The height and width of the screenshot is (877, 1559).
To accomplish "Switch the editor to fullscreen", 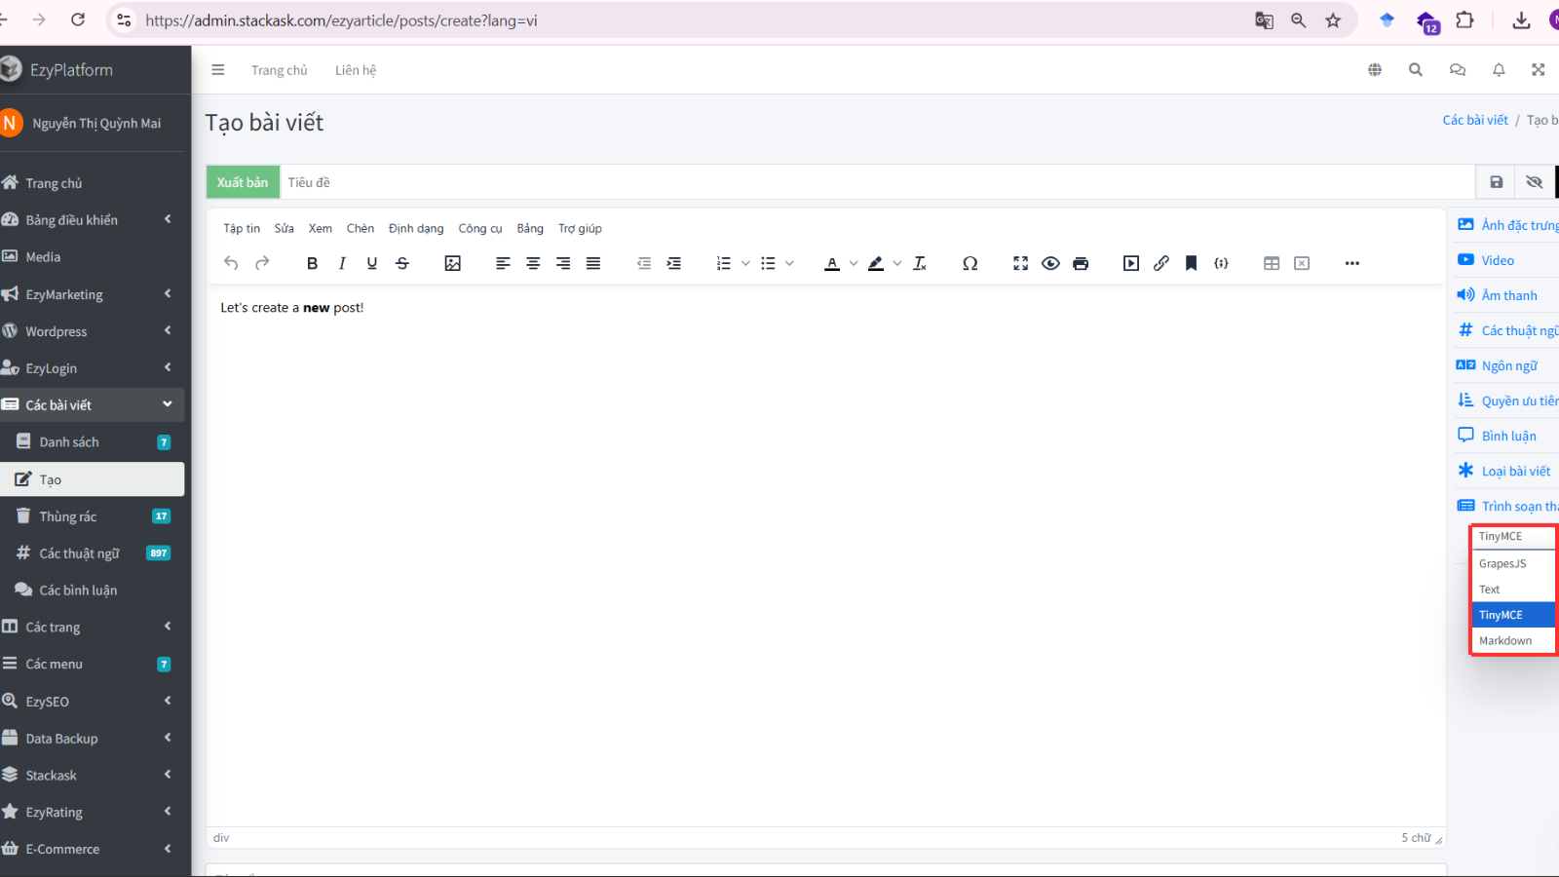I will click(x=1020, y=263).
